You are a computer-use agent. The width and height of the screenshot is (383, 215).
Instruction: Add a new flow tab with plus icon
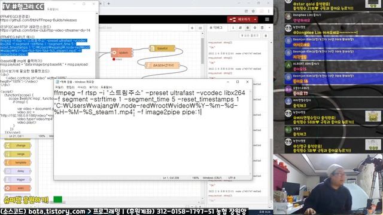(192, 28)
